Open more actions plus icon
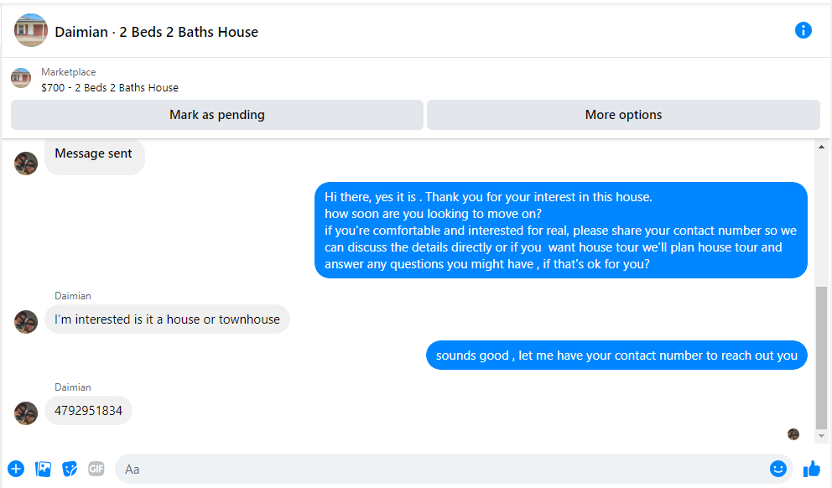The height and width of the screenshot is (488, 832). (x=16, y=469)
